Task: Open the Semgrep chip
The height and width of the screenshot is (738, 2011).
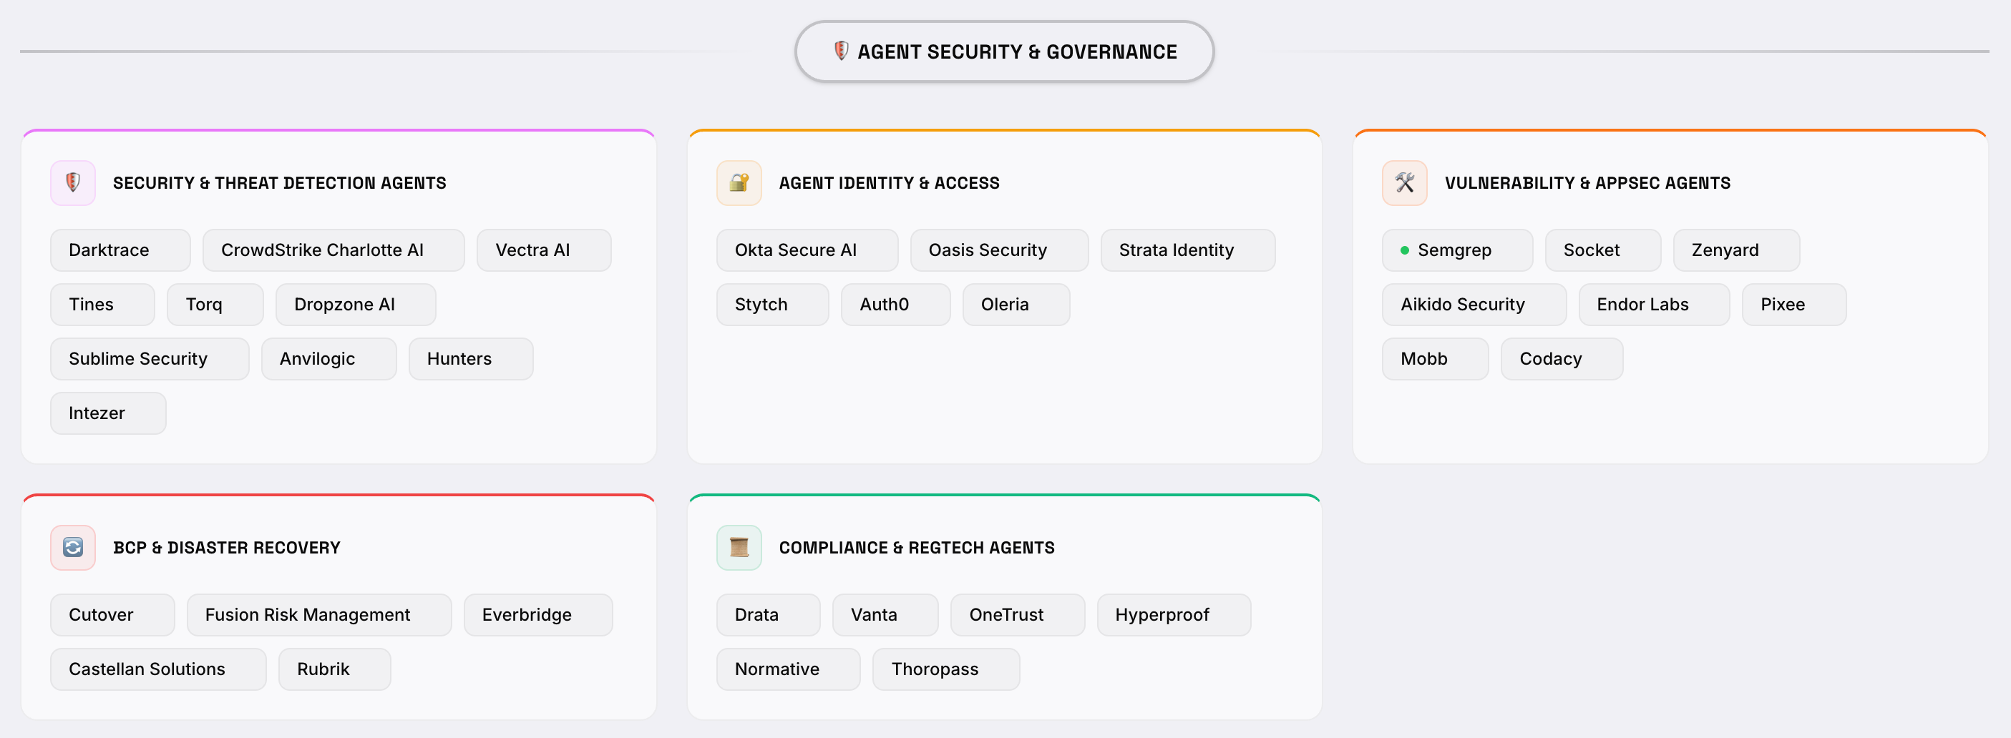Action: click(1458, 250)
